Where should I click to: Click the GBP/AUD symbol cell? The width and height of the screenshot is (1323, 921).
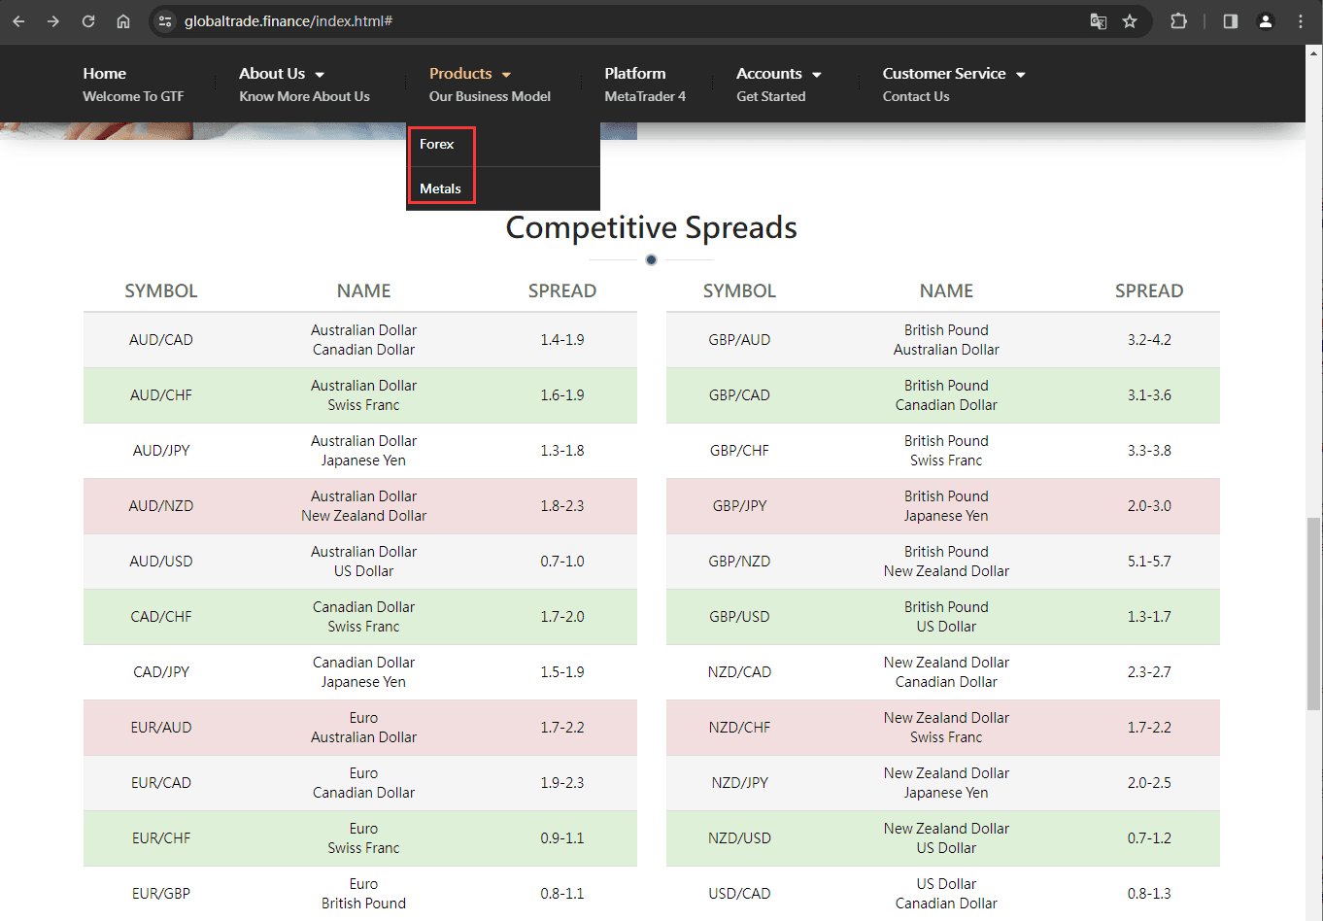pos(739,340)
